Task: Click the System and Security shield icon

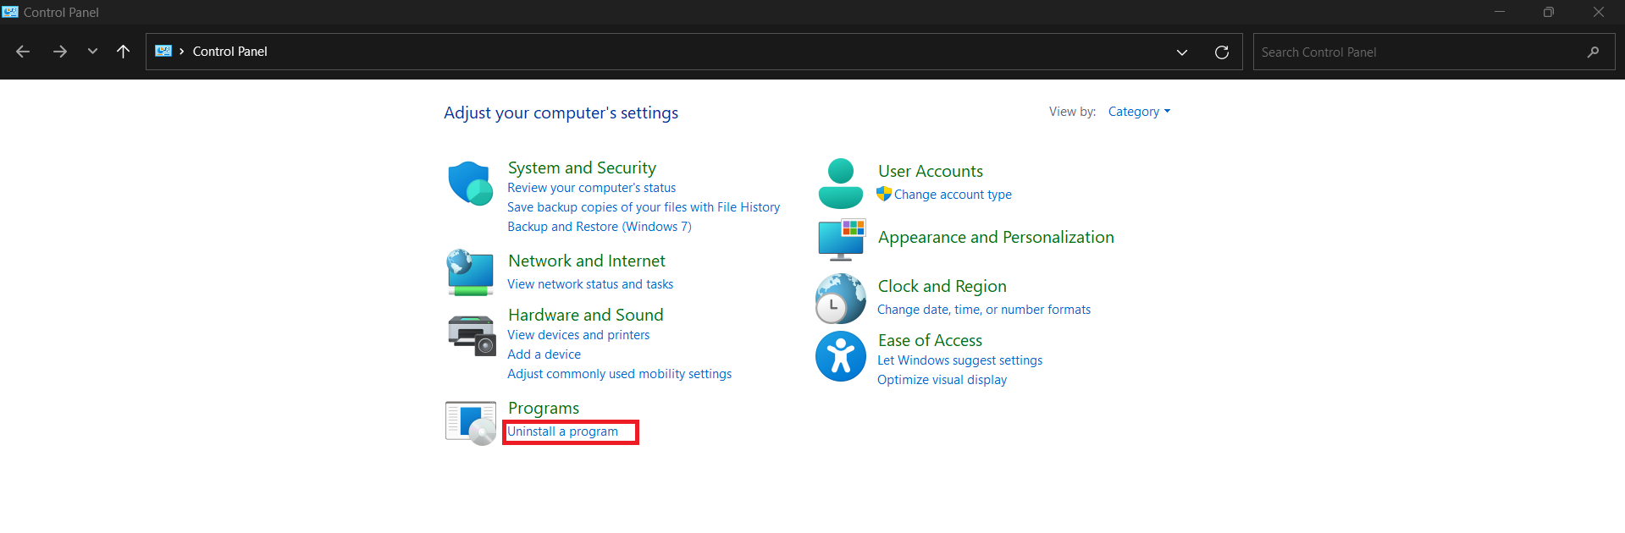Action: click(x=471, y=183)
